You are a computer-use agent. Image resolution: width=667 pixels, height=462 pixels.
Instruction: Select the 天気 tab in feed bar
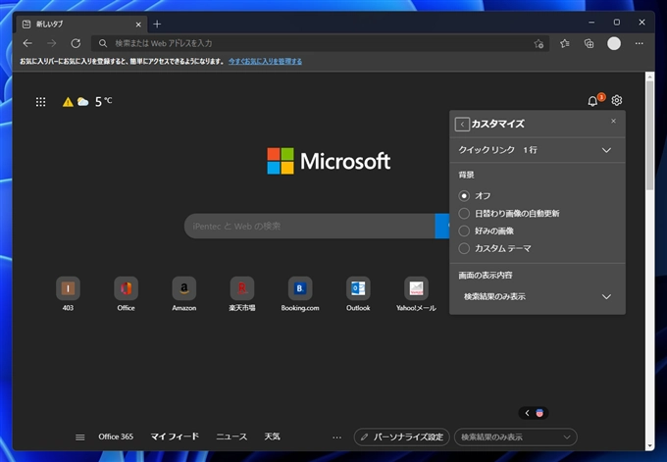[x=272, y=436]
